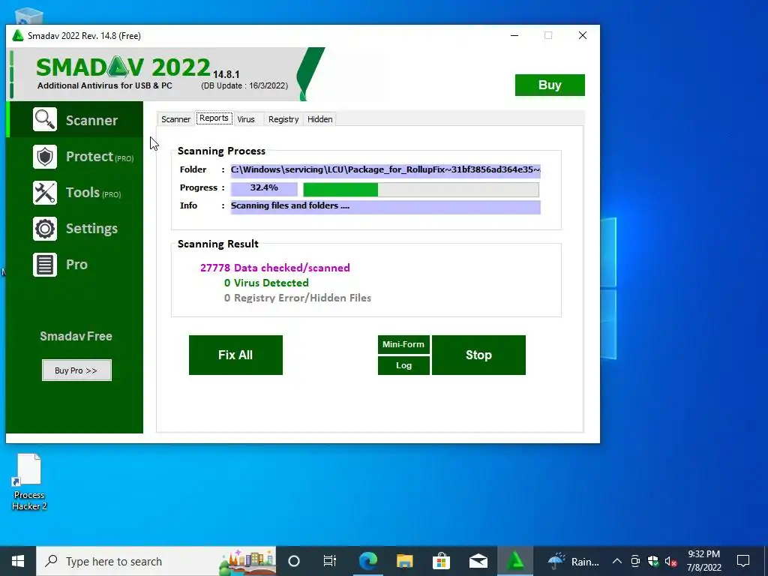Open the weather Rain widget on taskbar
This screenshot has height=576, width=768.
click(x=574, y=561)
